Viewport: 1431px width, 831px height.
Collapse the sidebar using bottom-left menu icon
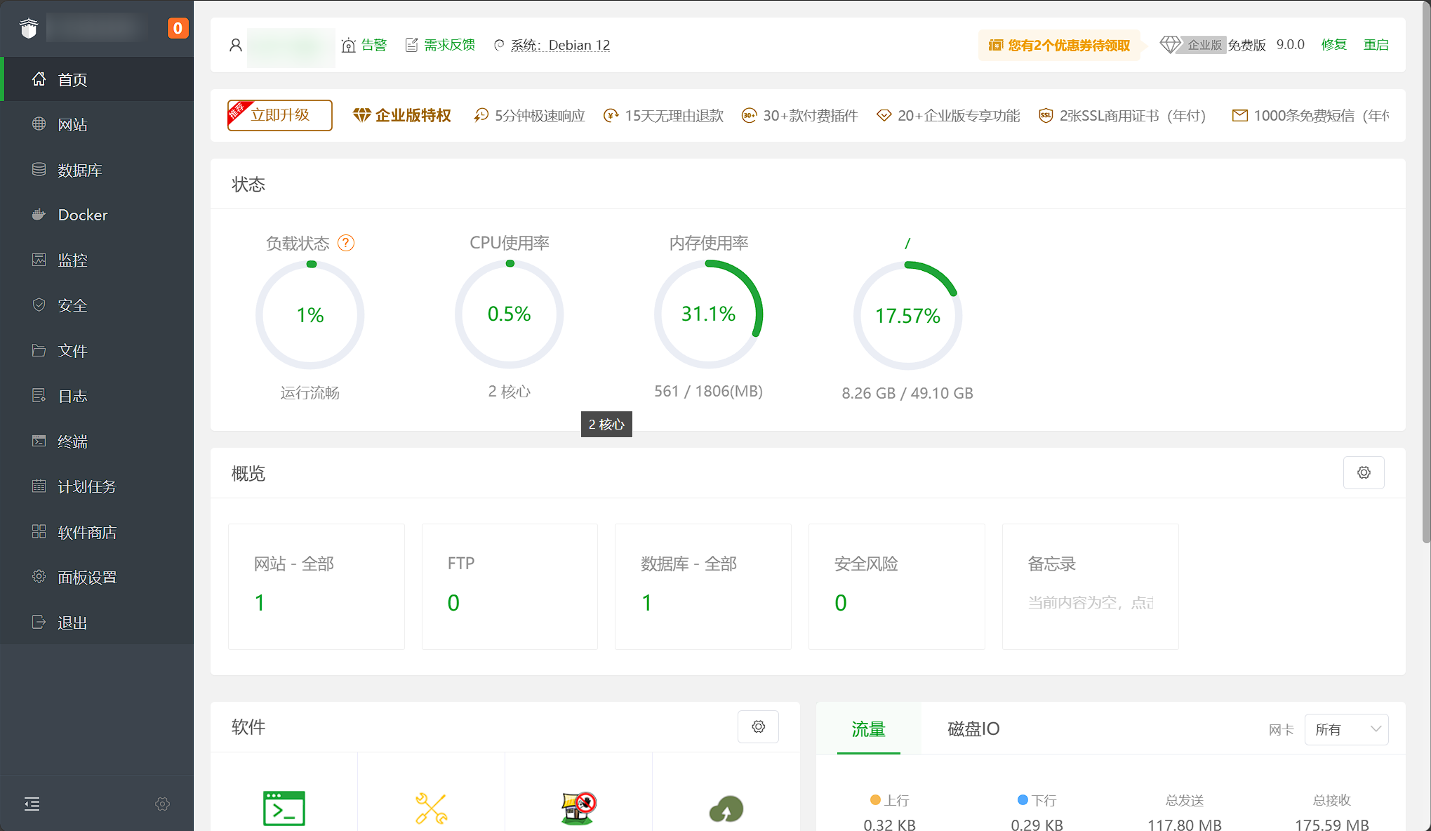[32, 804]
